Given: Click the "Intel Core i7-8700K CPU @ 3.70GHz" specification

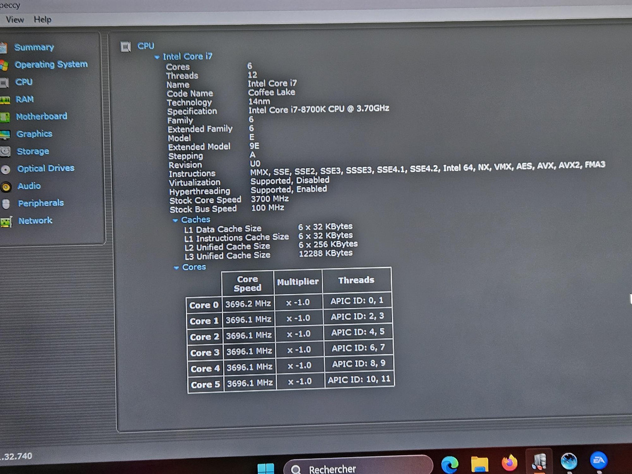Looking at the screenshot, I should click(x=318, y=109).
